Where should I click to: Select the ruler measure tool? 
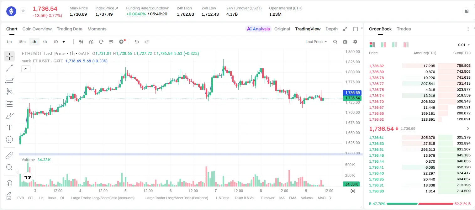point(9,155)
